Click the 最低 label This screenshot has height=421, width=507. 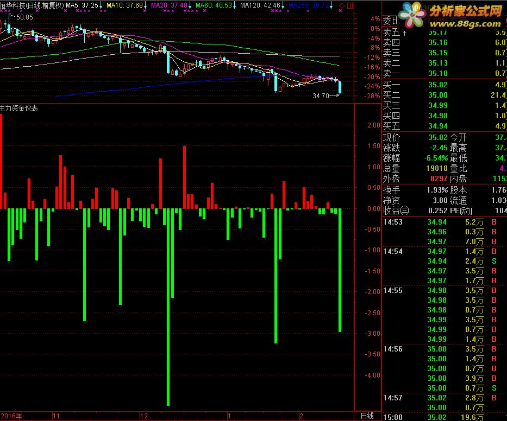pyautogui.click(x=458, y=158)
